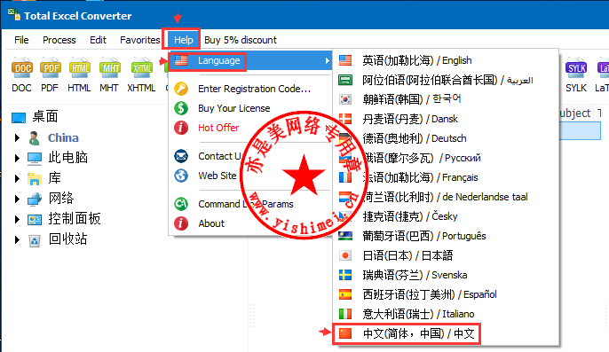The width and height of the screenshot is (609, 352).
Task: Click the flag icon for Português
Action: [x=344, y=236]
